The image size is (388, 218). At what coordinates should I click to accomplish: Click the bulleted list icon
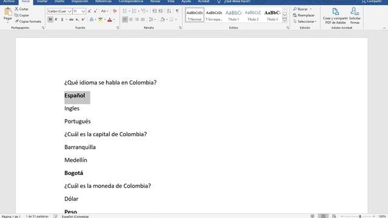click(125, 11)
